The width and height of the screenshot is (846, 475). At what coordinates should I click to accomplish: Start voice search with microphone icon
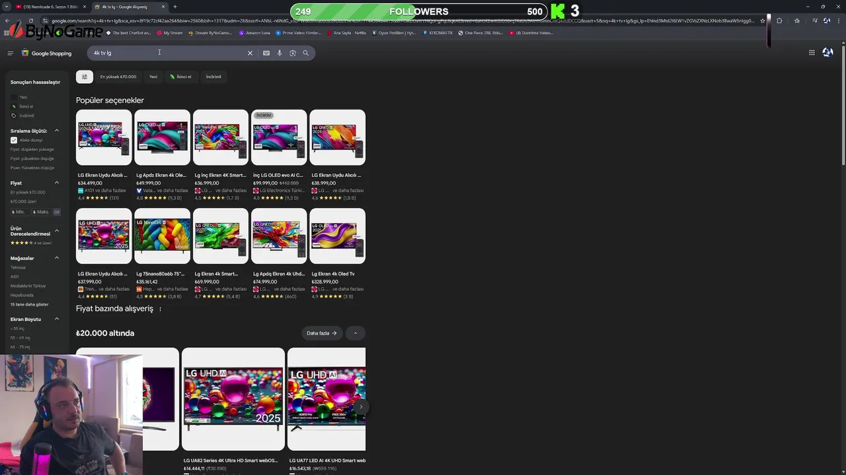tap(280, 53)
